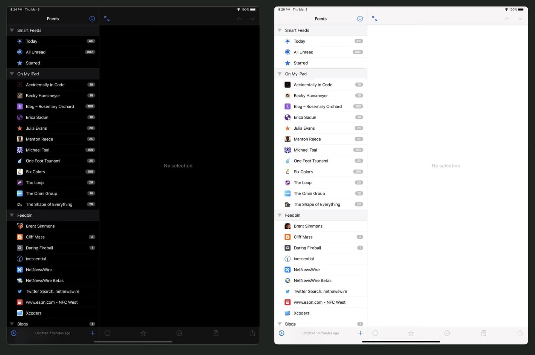This screenshot has height=355, width=535.
Task: Click Wi-Fi indicator in light window status bar
Action: pos(506,9)
